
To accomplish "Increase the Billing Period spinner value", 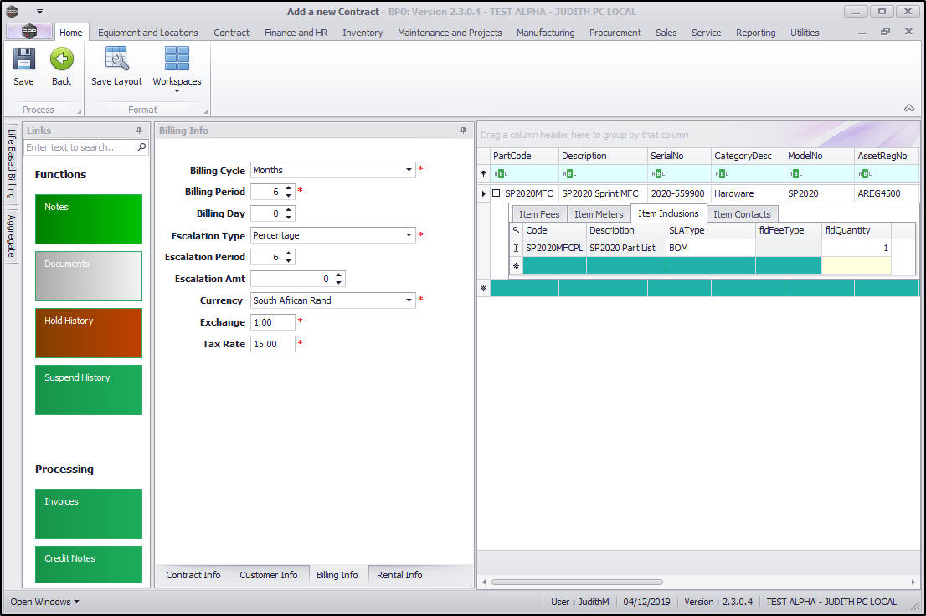I will pos(289,188).
